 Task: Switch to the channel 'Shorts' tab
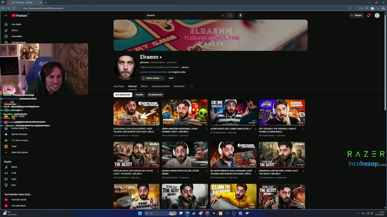coord(144,86)
